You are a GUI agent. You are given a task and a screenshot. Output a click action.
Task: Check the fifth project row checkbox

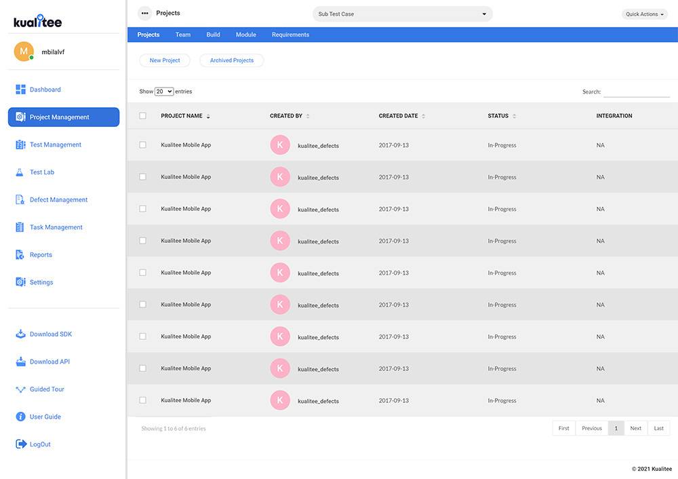(142, 273)
